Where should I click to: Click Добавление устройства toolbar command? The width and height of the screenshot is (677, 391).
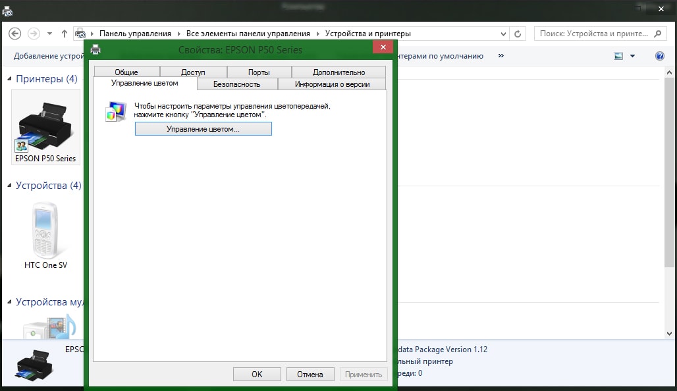pos(48,56)
